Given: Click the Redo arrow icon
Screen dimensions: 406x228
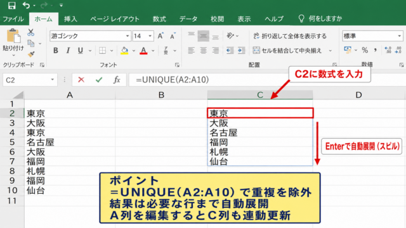Looking at the screenshot, I should click(x=44, y=5).
